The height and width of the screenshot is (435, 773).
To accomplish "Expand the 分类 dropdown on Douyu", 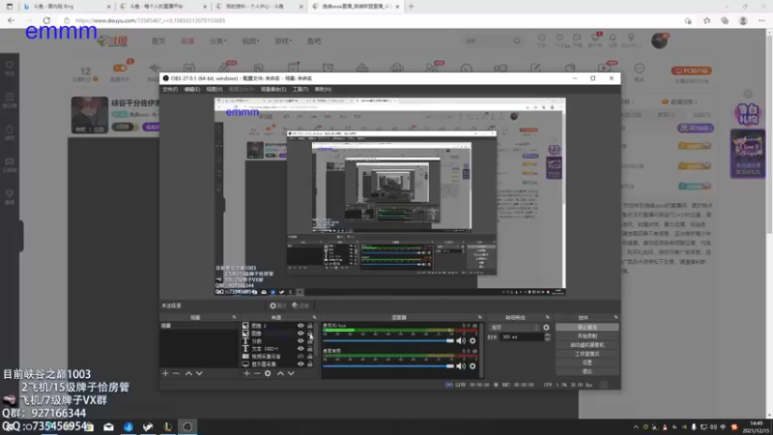I will [x=218, y=41].
